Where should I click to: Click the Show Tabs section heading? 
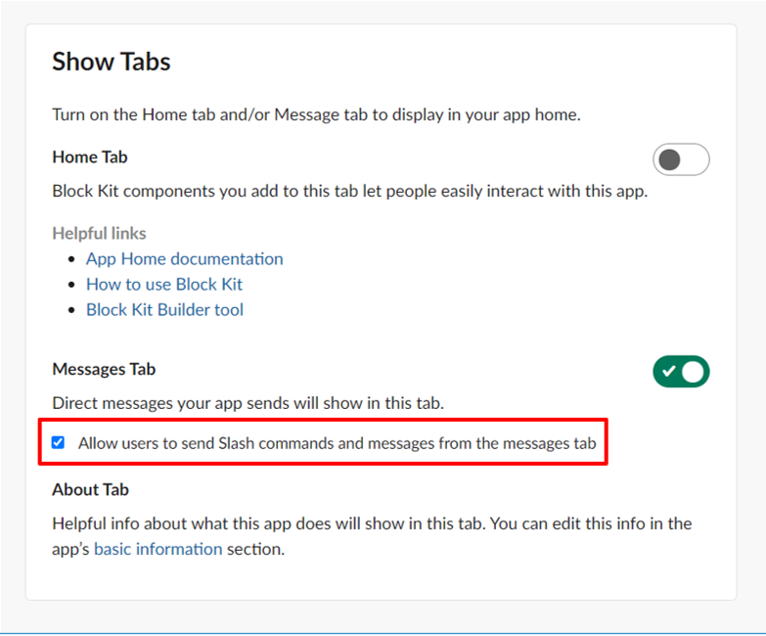pyautogui.click(x=112, y=62)
